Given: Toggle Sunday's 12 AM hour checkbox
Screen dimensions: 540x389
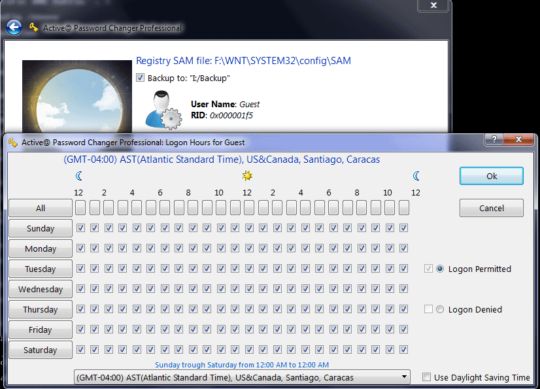Looking at the screenshot, I should 80,228.
